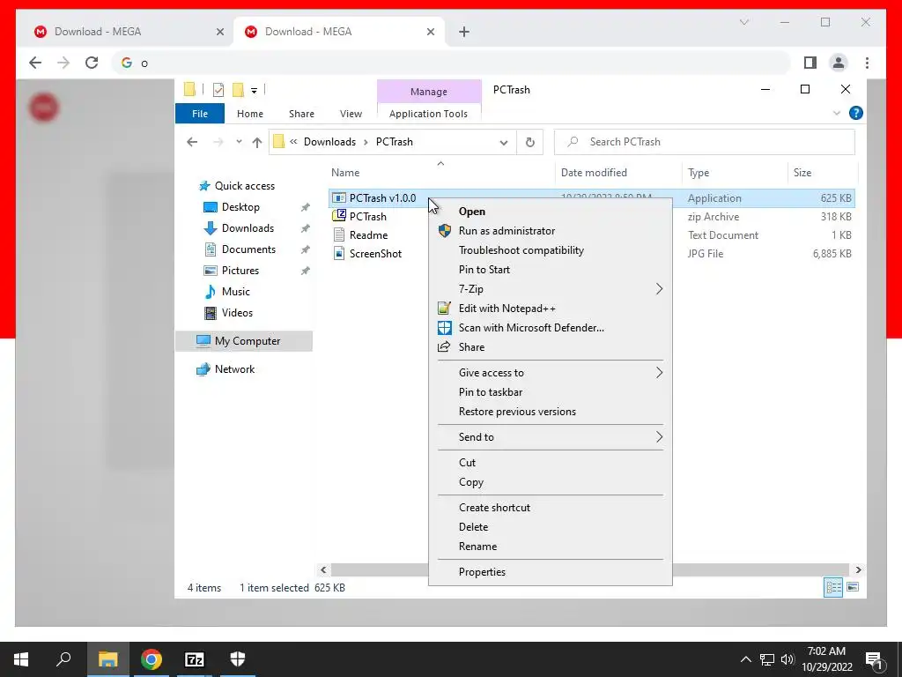902x677 pixels.
Task: Open Pictures in the navigation pane
Action: coord(240,271)
